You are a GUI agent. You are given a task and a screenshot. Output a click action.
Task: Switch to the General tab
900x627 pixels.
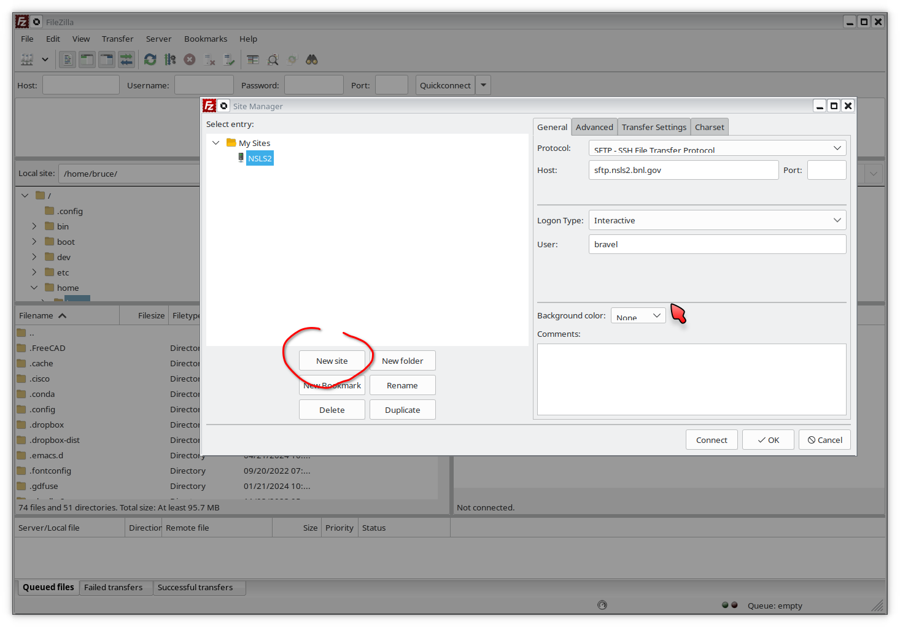[552, 127]
